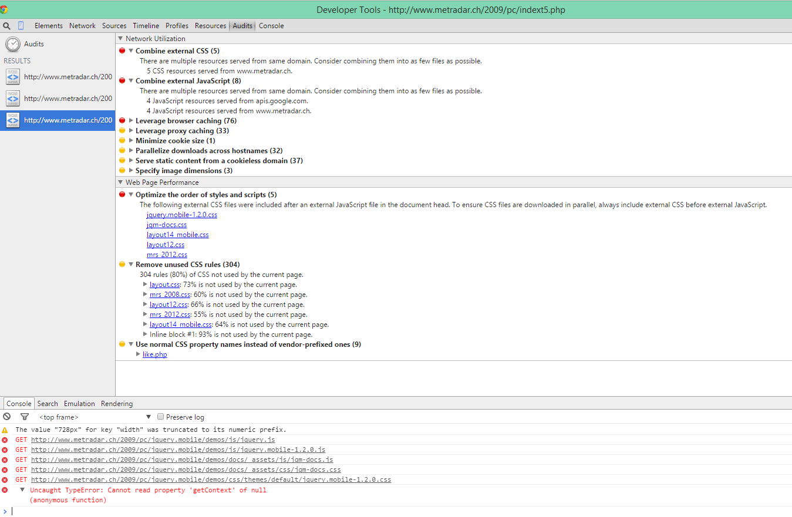Click the search magnifier icon in toolbar
This screenshot has height=517, width=792.
6,26
